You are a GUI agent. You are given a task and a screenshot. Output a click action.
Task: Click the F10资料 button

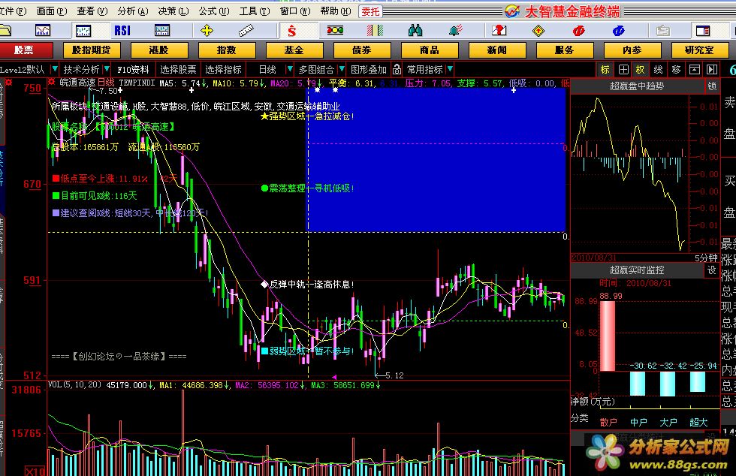(134, 70)
